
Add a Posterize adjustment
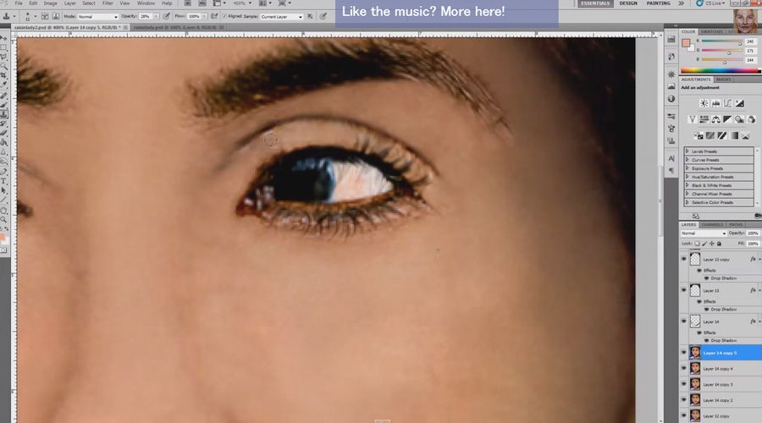pos(710,135)
